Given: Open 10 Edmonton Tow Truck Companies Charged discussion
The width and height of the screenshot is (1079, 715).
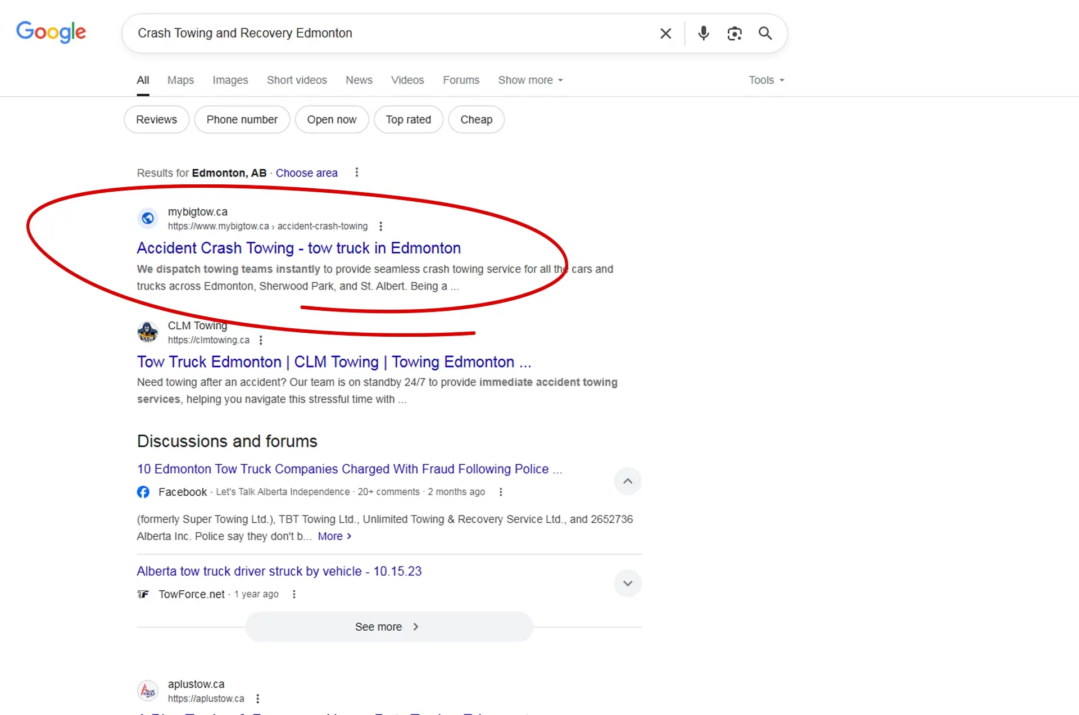Looking at the screenshot, I should tap(349, 469).
